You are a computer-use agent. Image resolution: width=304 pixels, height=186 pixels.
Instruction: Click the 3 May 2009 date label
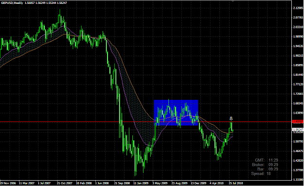point(160,183)
